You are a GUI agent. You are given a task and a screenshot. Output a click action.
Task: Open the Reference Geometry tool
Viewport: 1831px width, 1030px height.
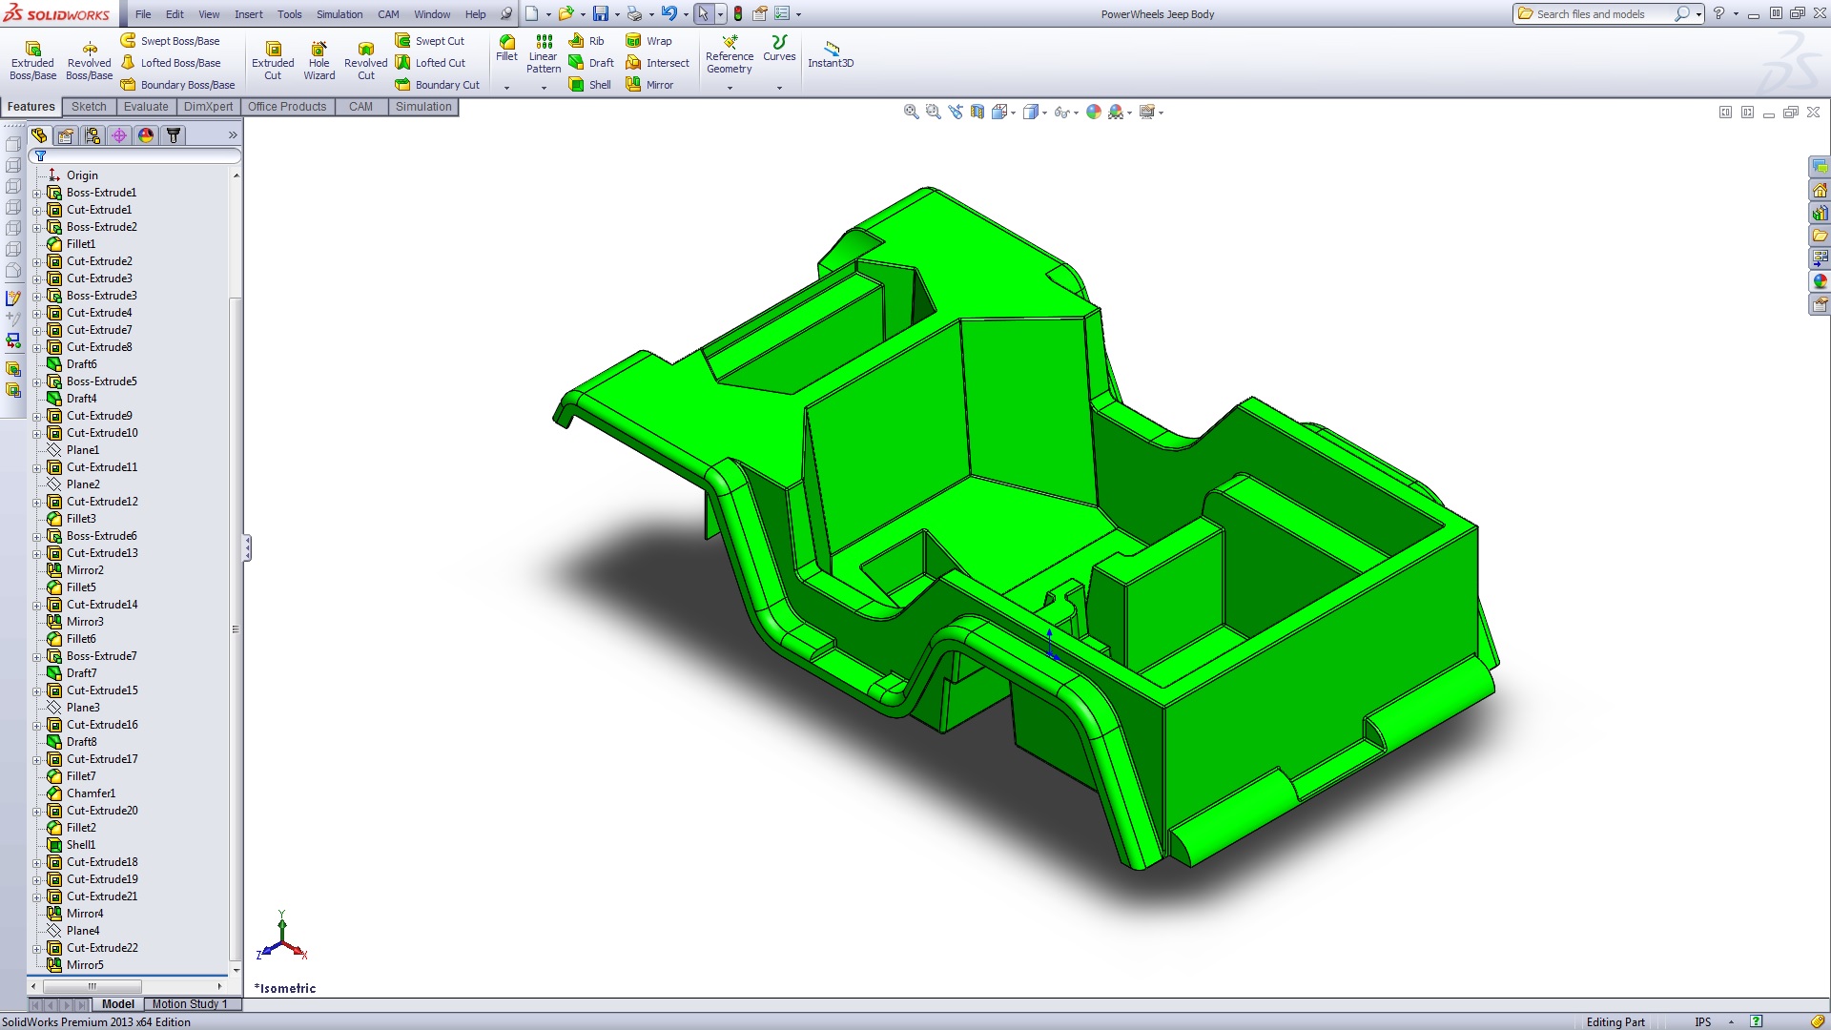click(x=730, y=53)
